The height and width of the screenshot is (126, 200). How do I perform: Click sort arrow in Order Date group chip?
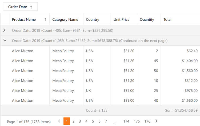click(x=31, y=7)
